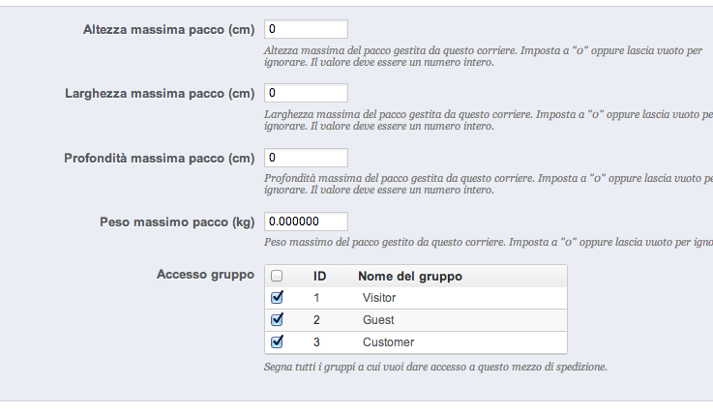Click into the Profondità massima pacco field
Viewport: 713px width, 414px height.
[305, 157]
